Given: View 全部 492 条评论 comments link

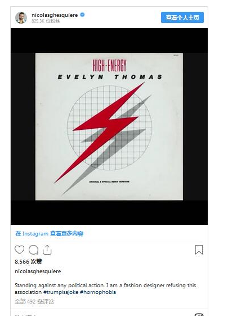Looking at the screenshot, I should click(34, 302).
